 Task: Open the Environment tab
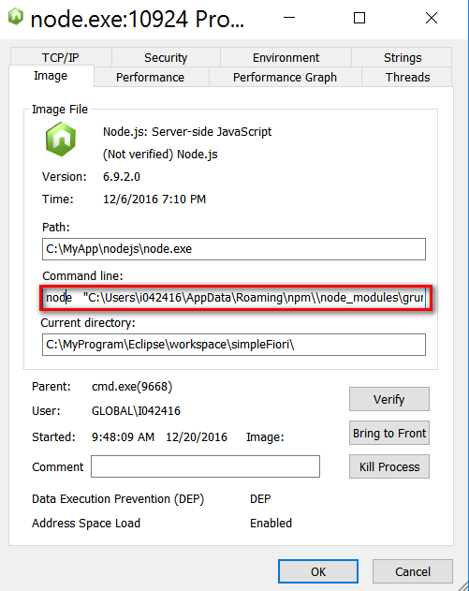pos(286,57)
